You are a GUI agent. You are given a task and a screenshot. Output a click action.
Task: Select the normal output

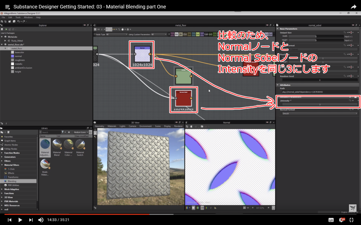18,56
